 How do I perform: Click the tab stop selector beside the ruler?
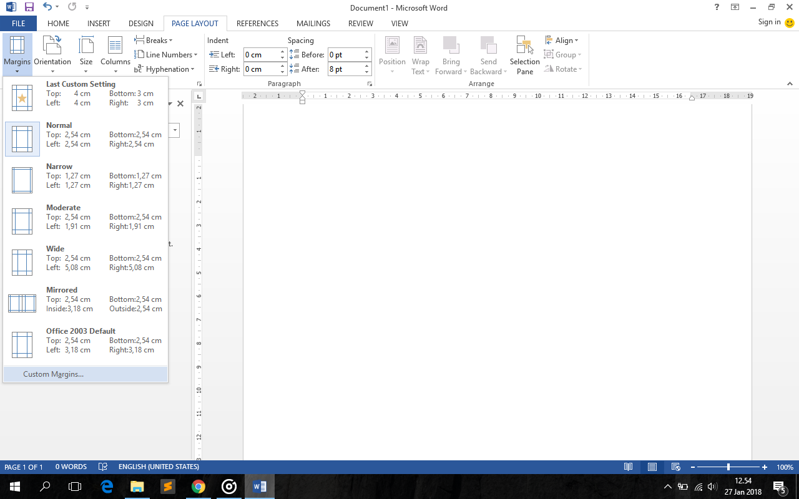click(199, 96)
